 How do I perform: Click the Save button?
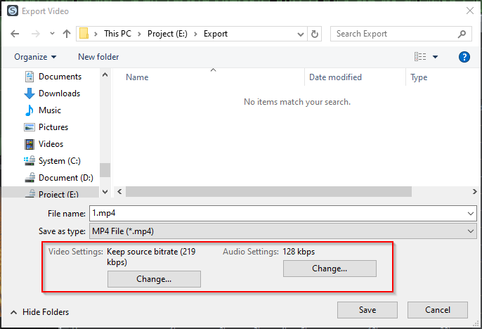[x=367, y=309]
